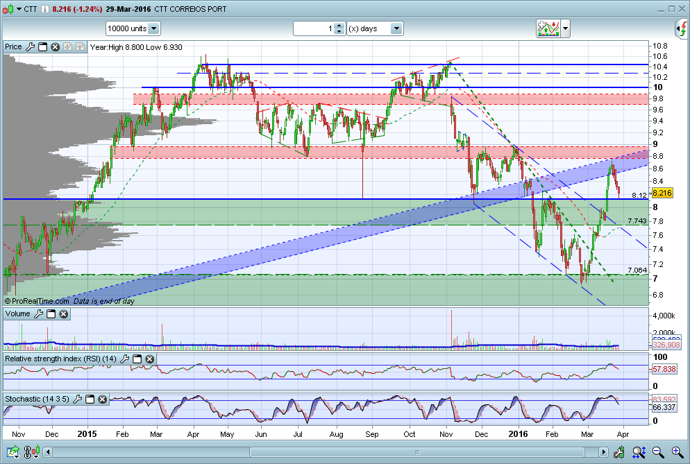This screenshot has width=690, height=464.
Task: Click the CTT instrument info icon
Action: [45, 9]
